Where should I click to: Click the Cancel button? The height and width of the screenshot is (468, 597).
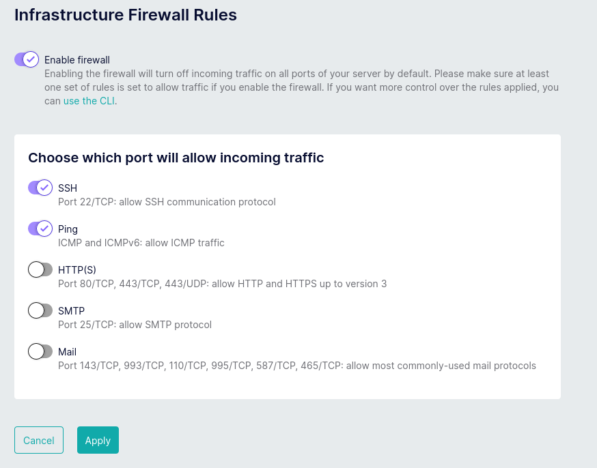pyautogui.click(x=39, y=440)
